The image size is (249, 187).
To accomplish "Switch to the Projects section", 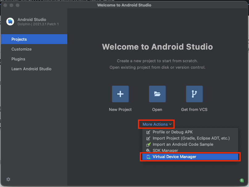I will click(x=19, y=39).
